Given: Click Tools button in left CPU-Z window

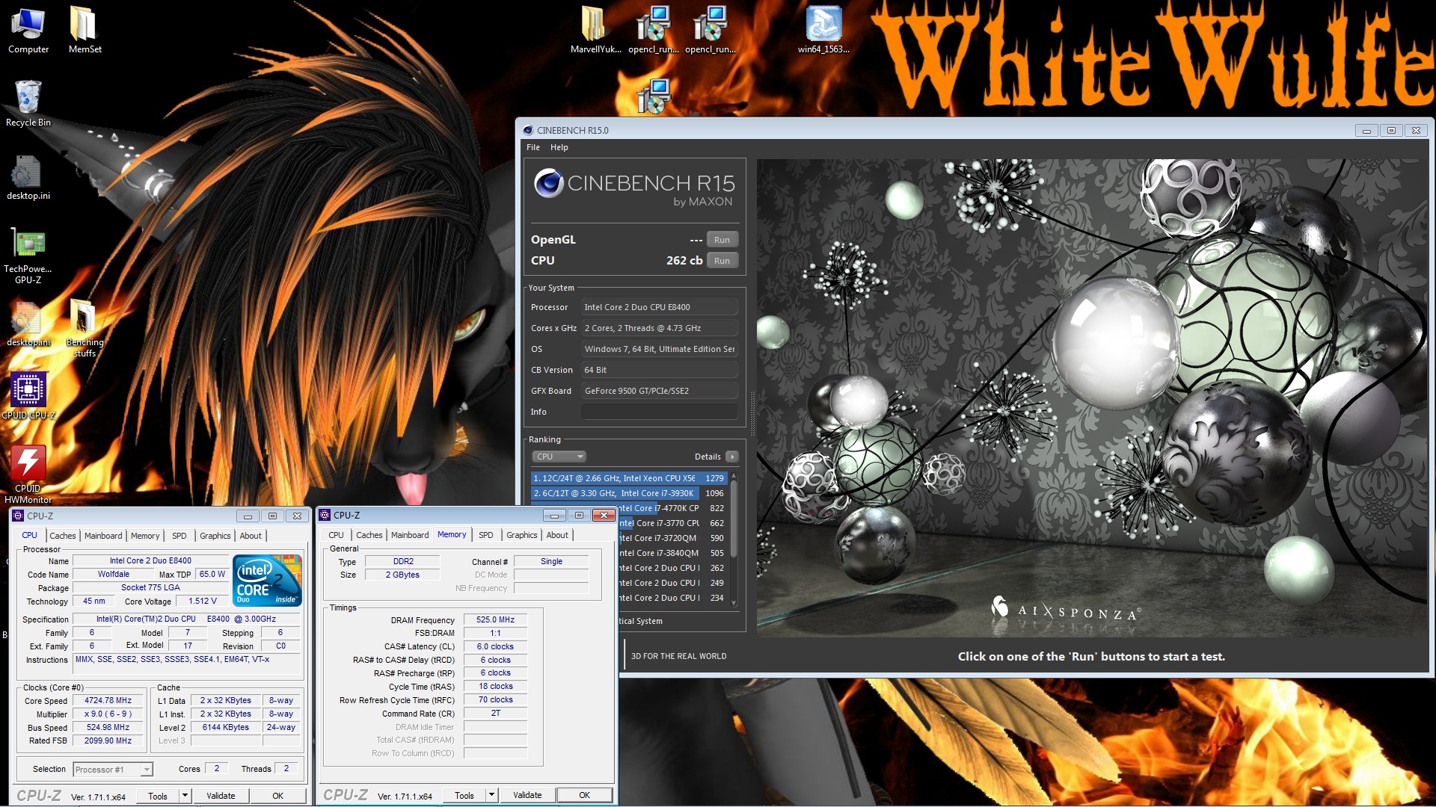Looking at the screenshot, I should [x=158, y=796].
